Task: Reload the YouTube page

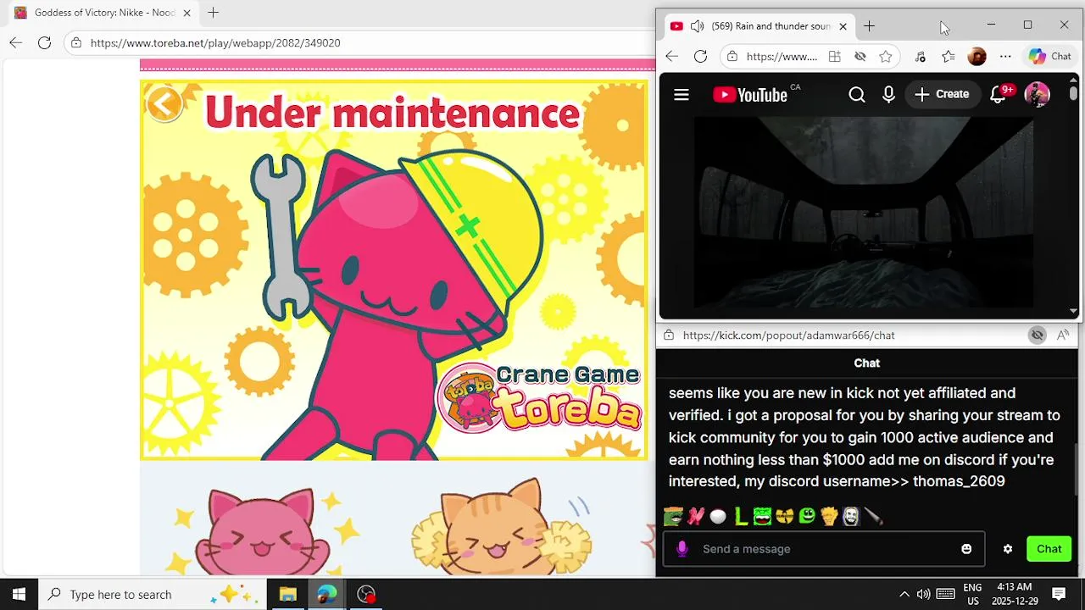Action: [700, 57]
